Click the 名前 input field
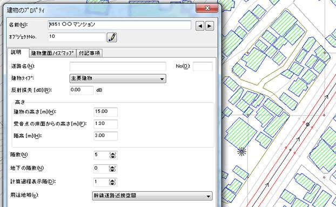The width and height of the screenshot is (336, 207). click(x=119, y=25)
